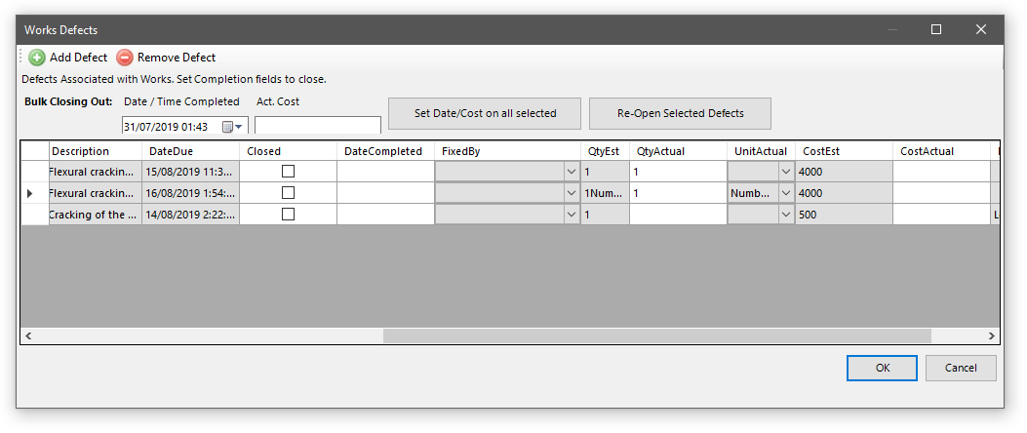Tick Closed checkbox for defect due 15/08/2019
The height and width of the screenshot is (433, 1027).
click(288, 172)
